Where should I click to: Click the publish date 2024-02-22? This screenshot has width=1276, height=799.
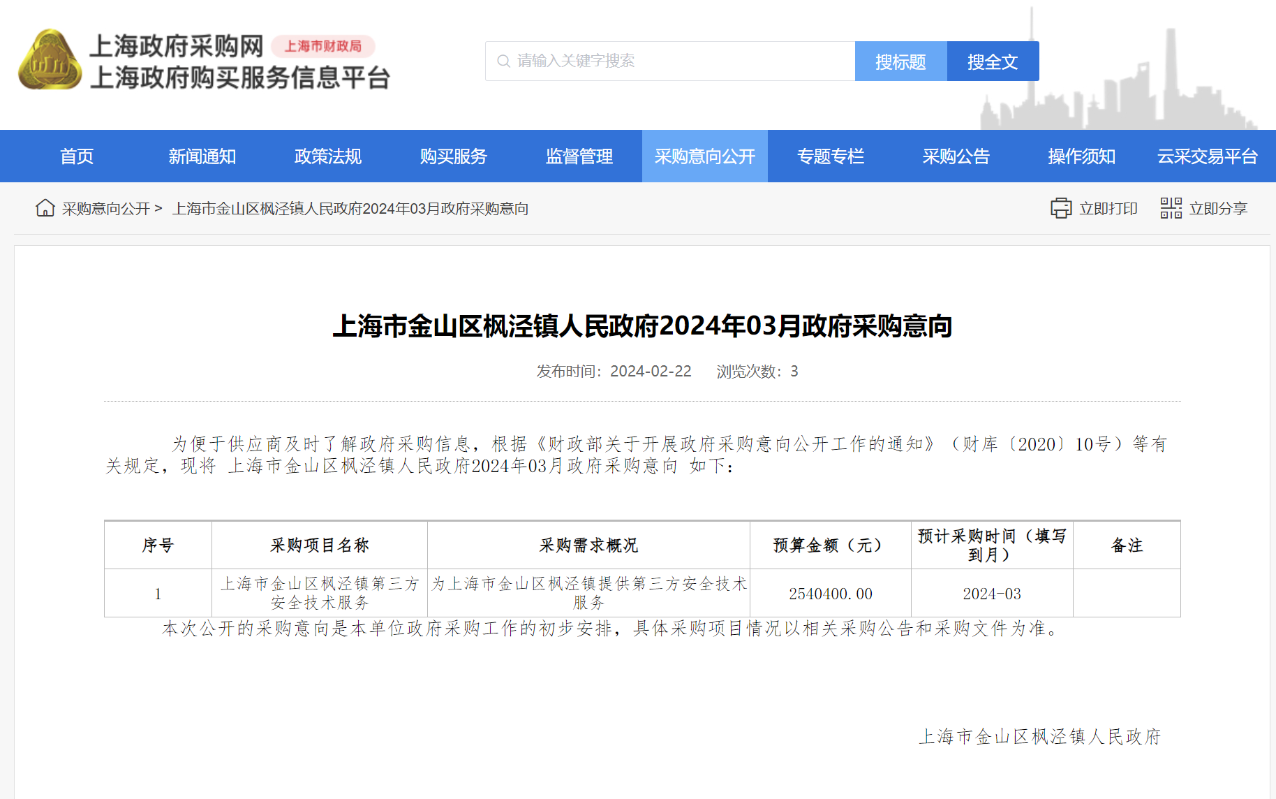pos(651,372)
